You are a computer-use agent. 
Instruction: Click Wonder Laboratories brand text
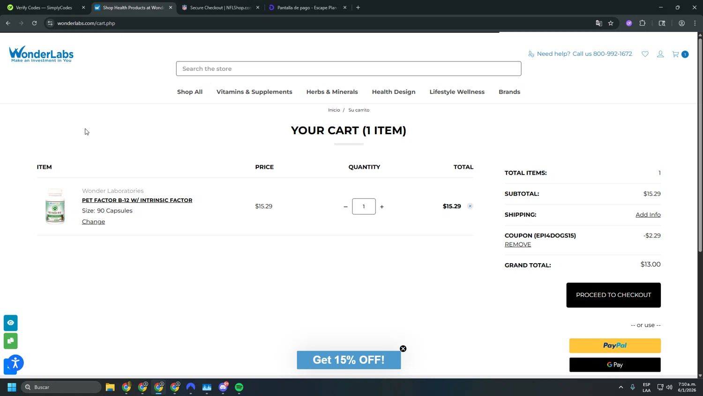coord(113,191)
